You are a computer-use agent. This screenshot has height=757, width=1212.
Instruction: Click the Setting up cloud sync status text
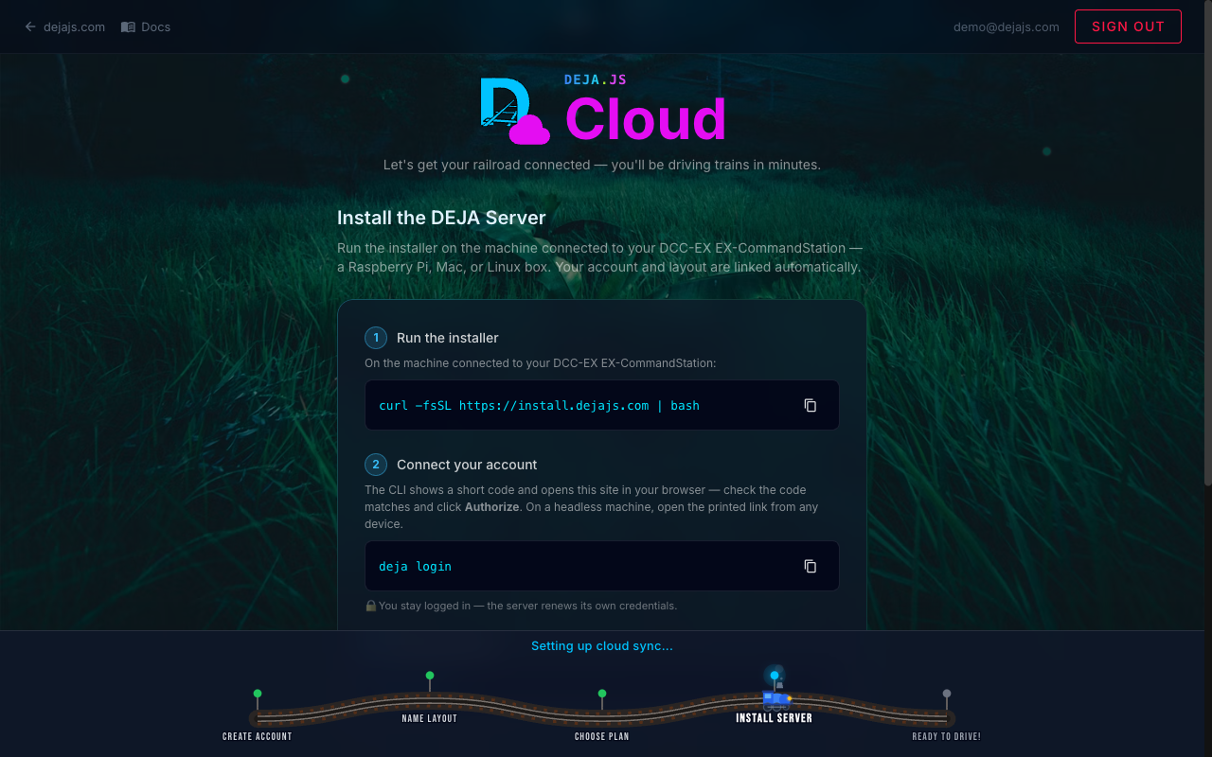[x=602, y=646]
